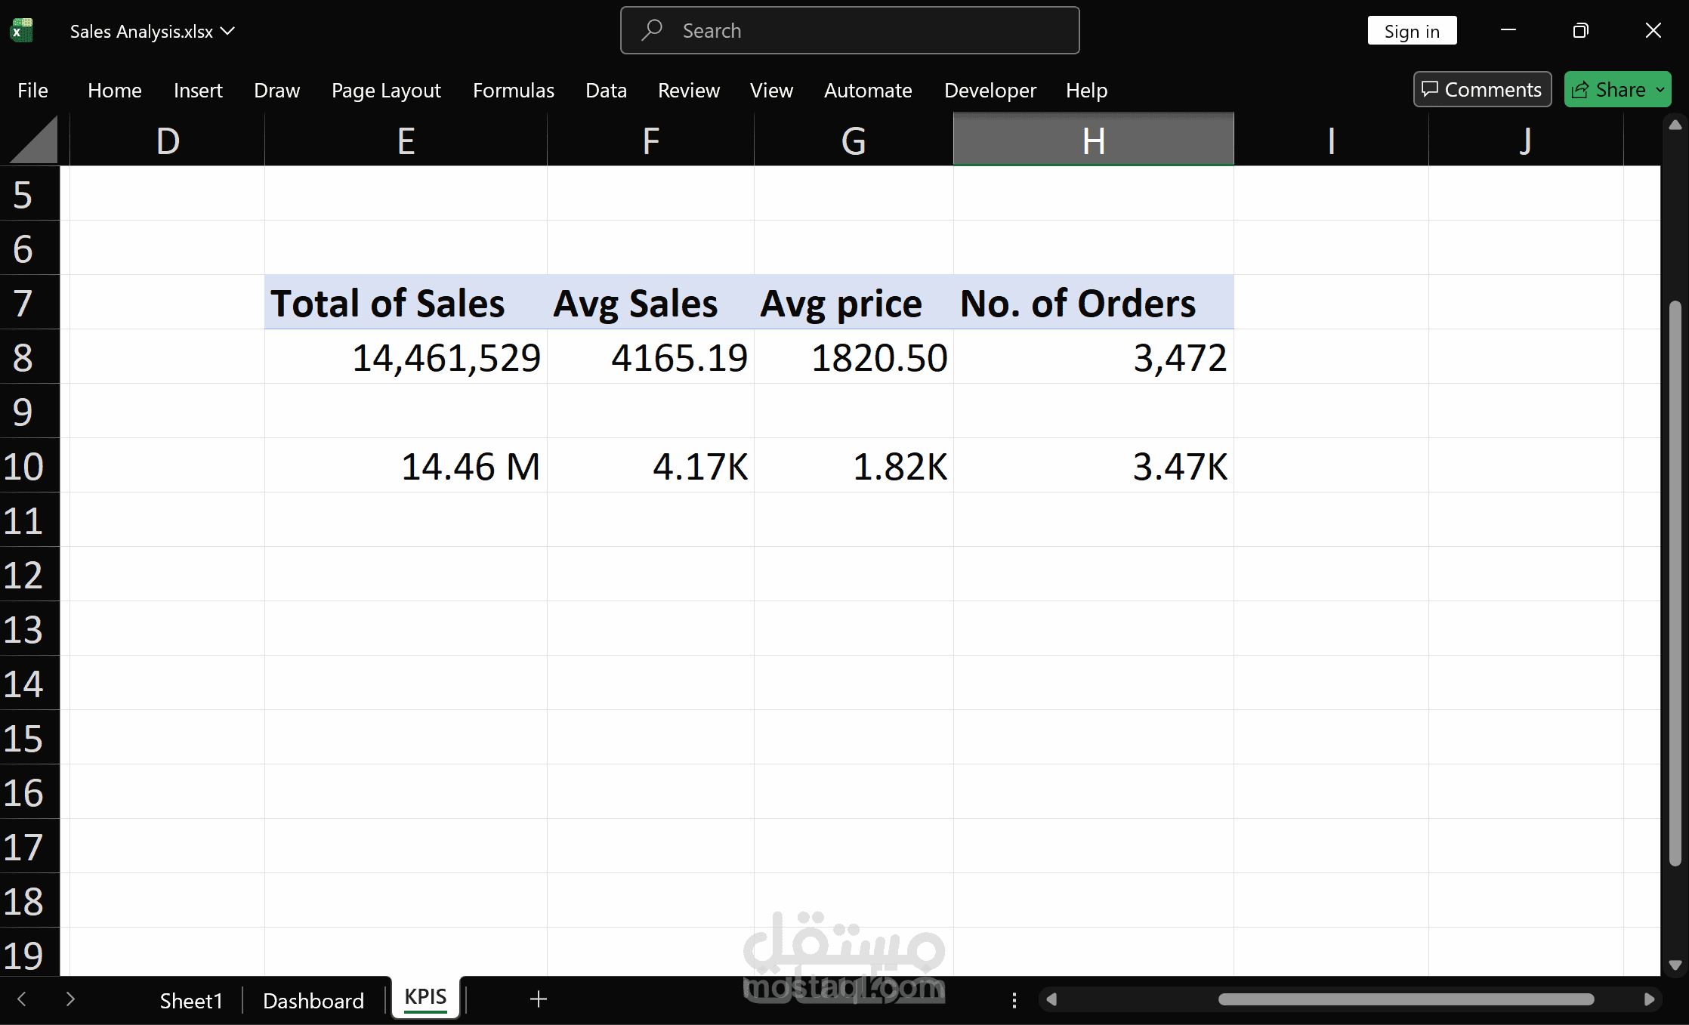Click vertical scrollbar down arrow
This screenshot has width=1689, height=1025.
coord(1675,965)
